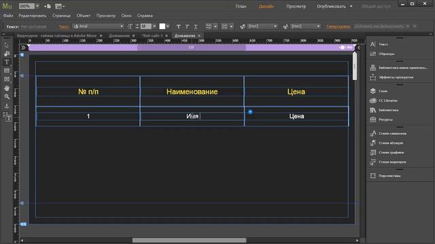
Task: Expand the font size dropdown
Action: [154, 26]
